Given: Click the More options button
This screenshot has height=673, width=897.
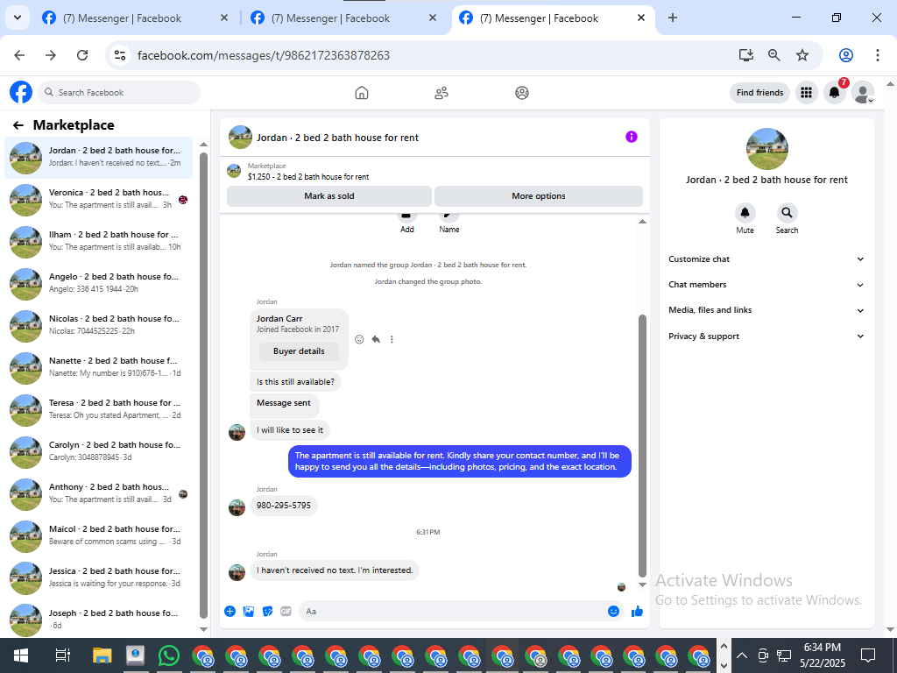Looking at the screenshot, I should 539,195.
